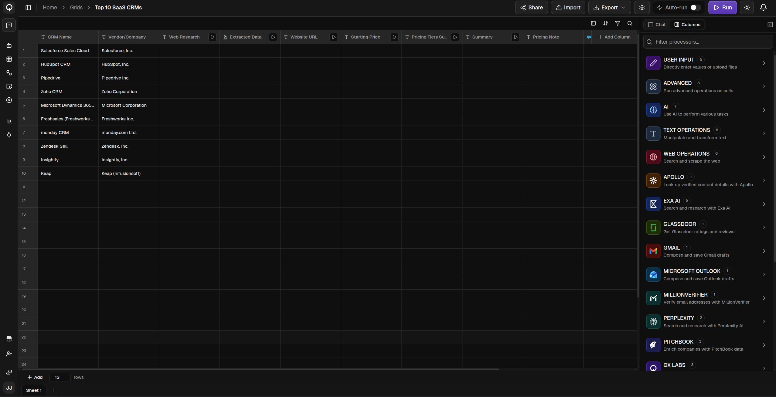
Task: Open the sort rows icon
Action: [605, 23]
